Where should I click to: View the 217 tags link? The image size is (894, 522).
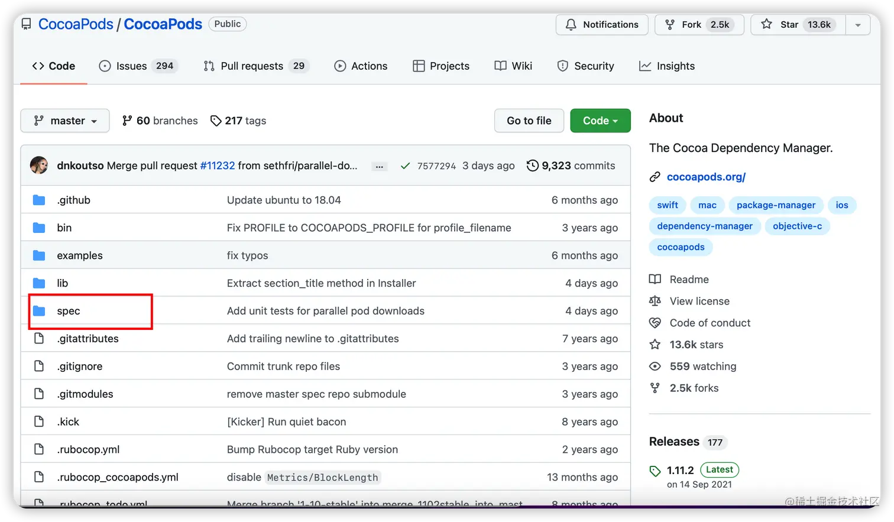[x=238, y=121]
